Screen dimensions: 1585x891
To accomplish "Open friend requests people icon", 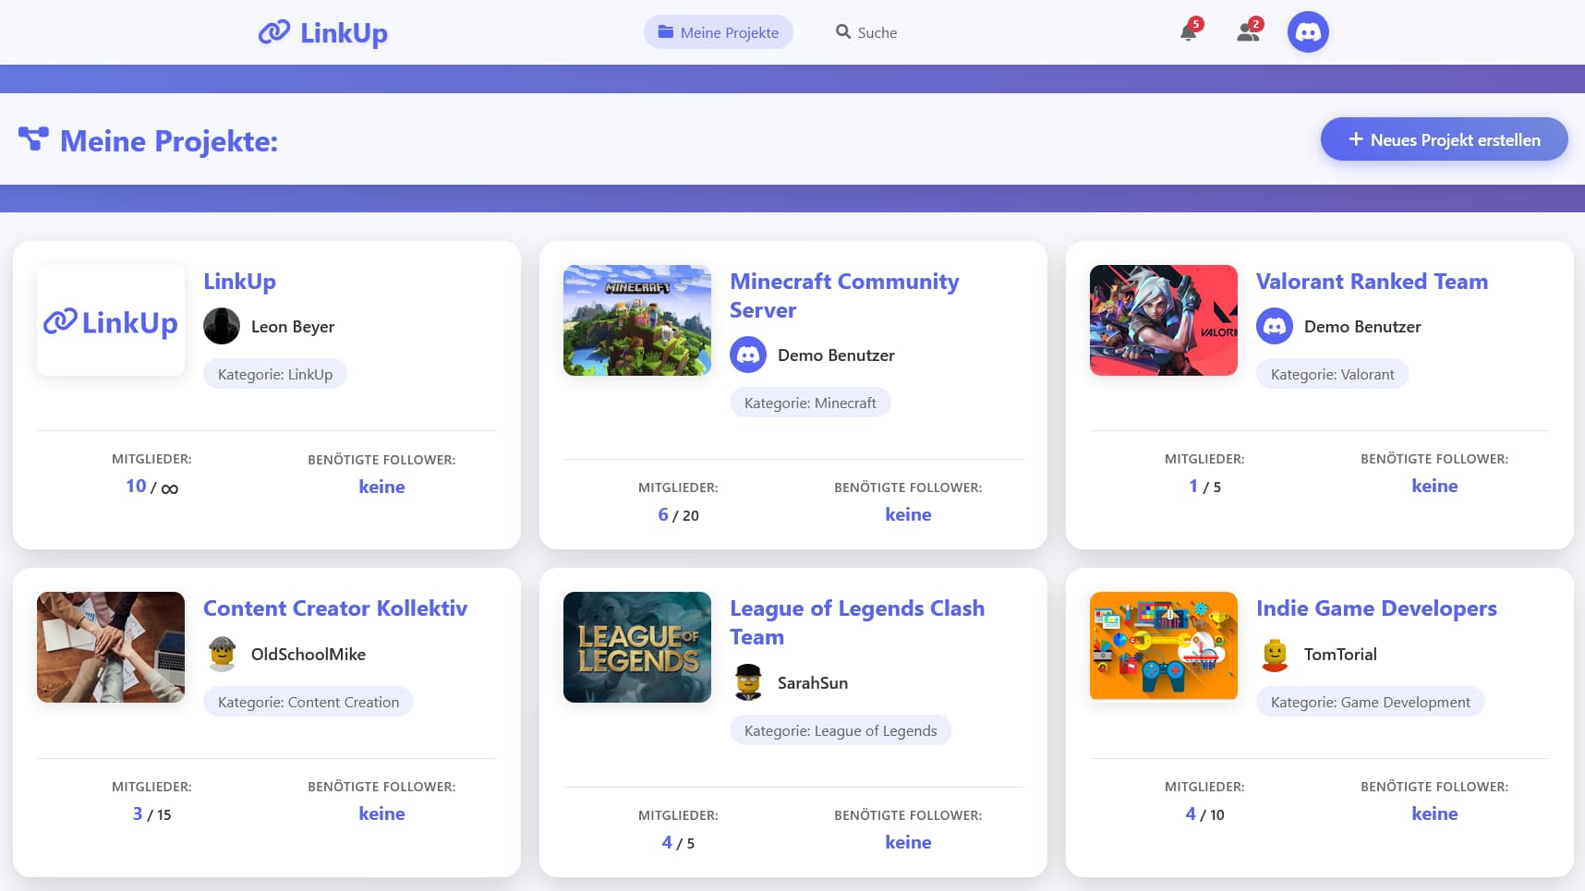I will [x=1248, y=32].
